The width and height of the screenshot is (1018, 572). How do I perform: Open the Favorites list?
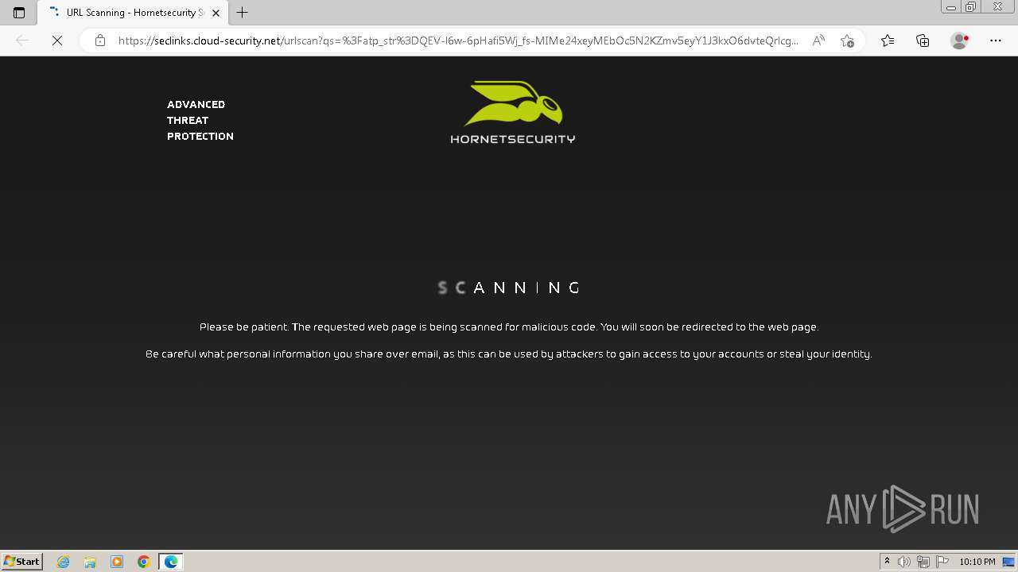pos(888,41)
